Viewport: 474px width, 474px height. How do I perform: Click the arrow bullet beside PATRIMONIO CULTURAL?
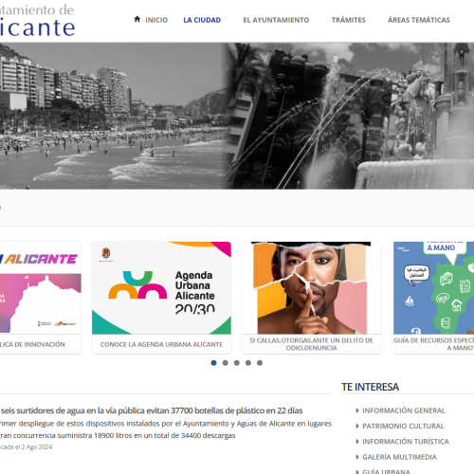357,426
